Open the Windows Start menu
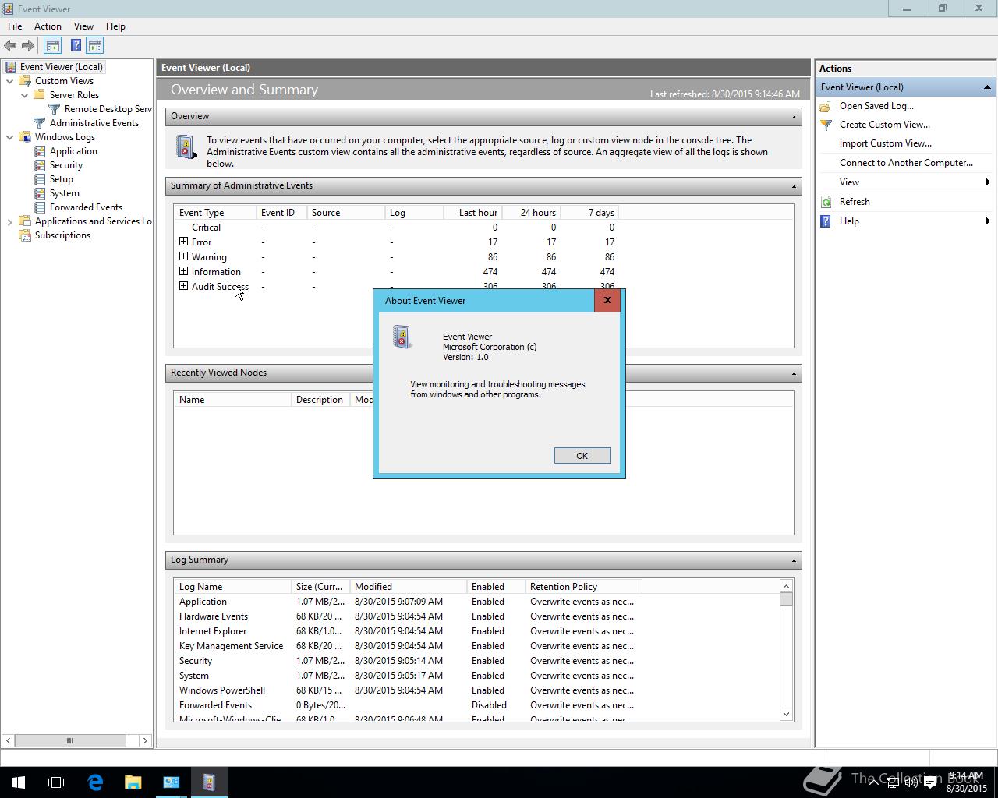 (19, 782)
